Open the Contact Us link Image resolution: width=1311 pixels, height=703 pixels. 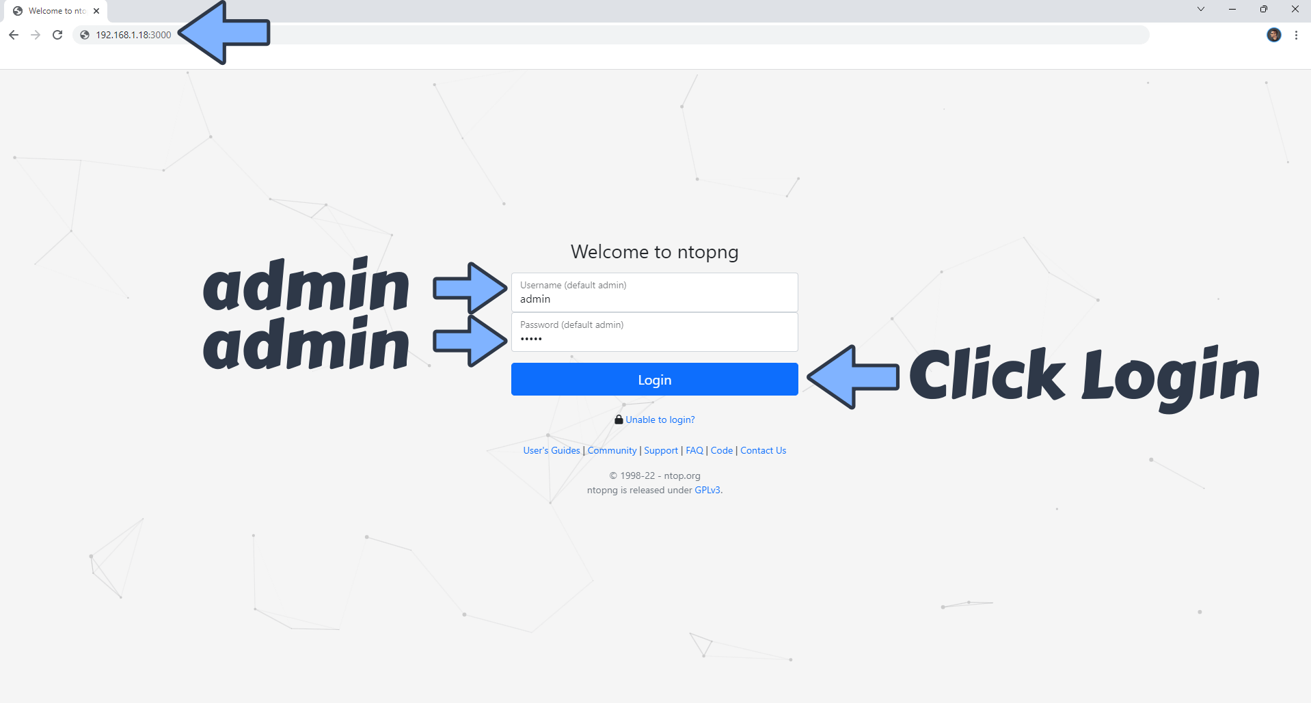(763, 450)
